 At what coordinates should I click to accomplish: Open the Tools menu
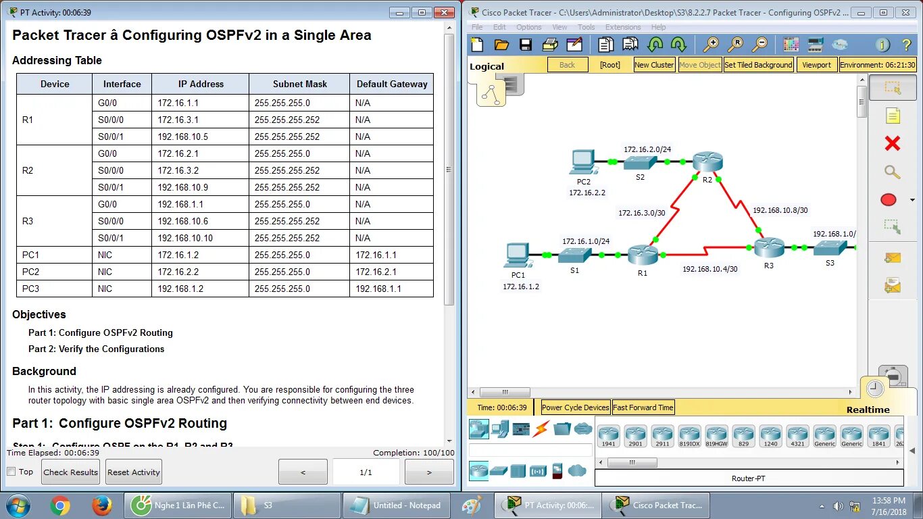(587, 27)
